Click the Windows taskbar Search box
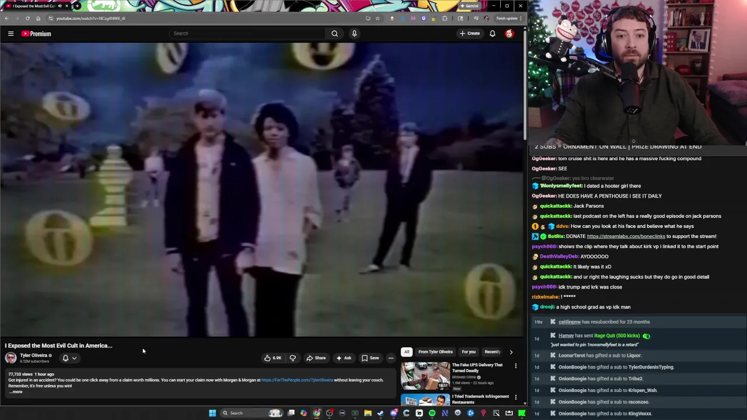747x420 pixels. pyautogui.click(x=251, y=413)
